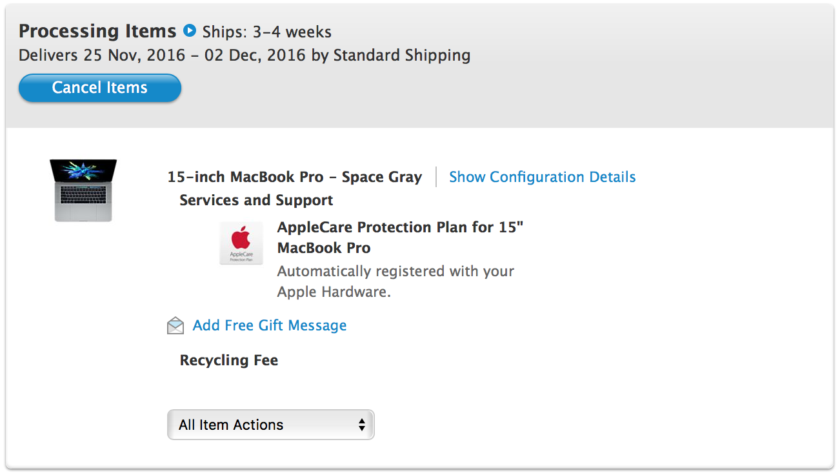
Task: Click the up-down arrows on All Item Actions
Action: 362,425
